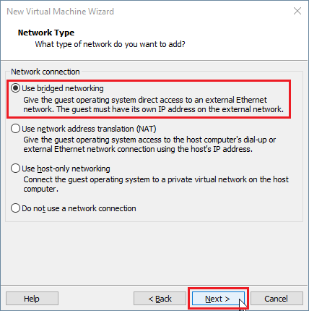Click the bridged networking description paragraph

point(154,105)
